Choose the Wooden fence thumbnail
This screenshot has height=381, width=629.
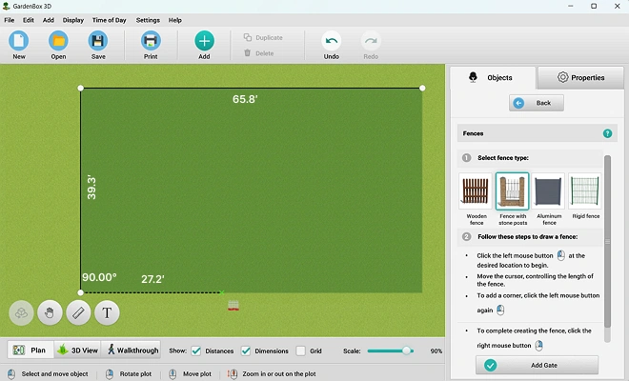[x=476, y=190]
